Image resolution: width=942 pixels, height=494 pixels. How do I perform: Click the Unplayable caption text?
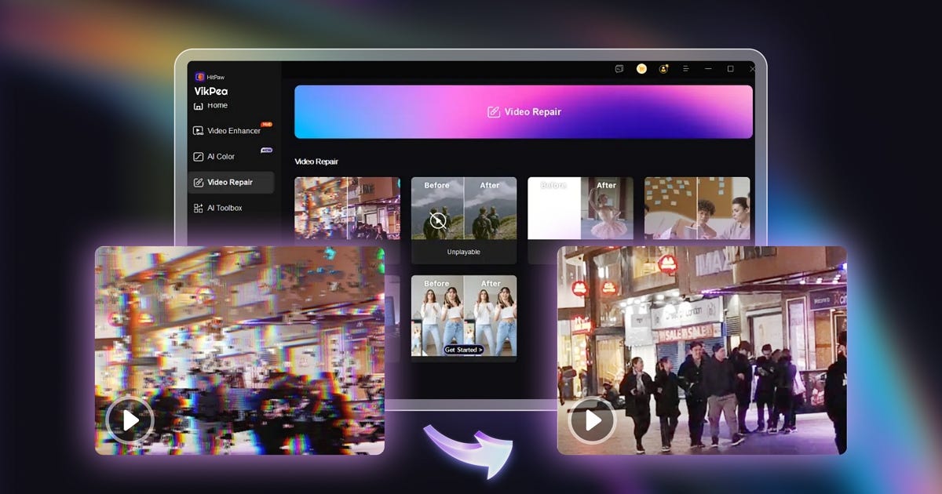[464, 252]
